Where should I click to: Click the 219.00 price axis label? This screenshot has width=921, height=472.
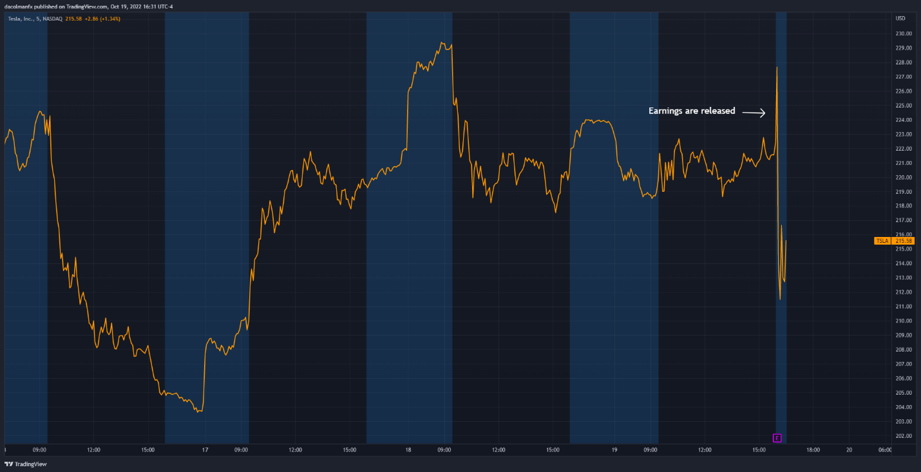pos(903,192)
